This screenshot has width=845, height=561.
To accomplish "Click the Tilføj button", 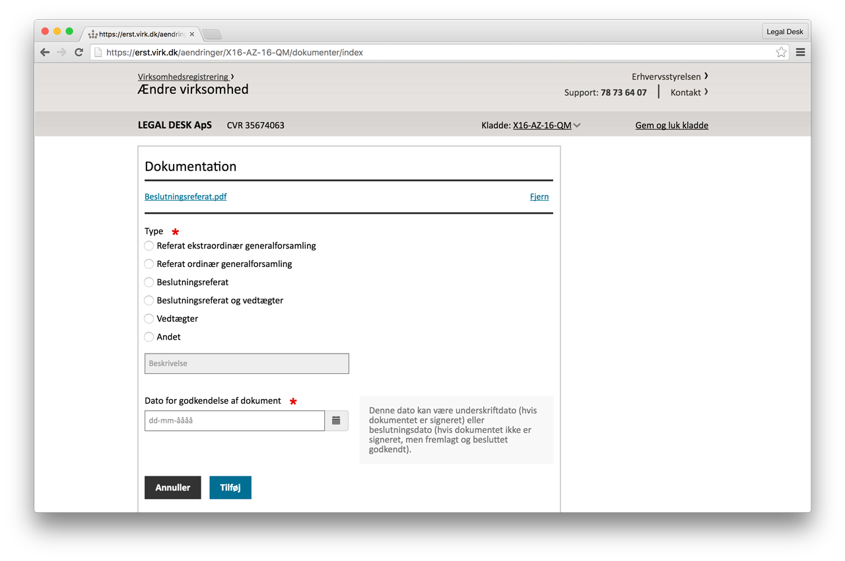I will 230,488.
